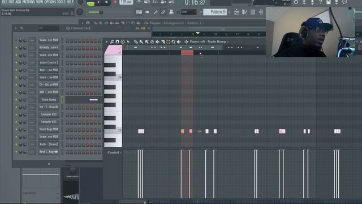Screen dimensions: 362x204
Task: Click the link/multilink controllers icon
Action: [x=163, y=12]
